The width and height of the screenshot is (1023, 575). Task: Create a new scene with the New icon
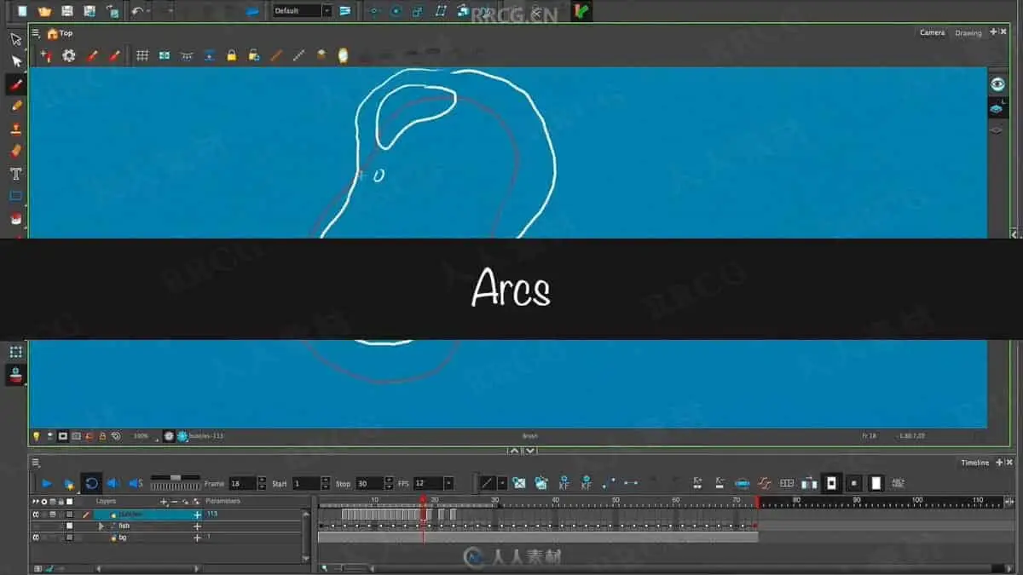22,11
